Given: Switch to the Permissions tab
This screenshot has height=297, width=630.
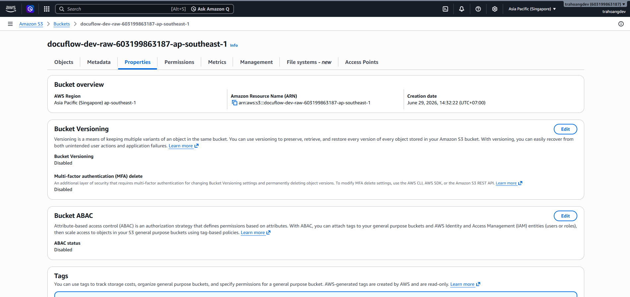Looking at the screenshot, I should point(179,62).
